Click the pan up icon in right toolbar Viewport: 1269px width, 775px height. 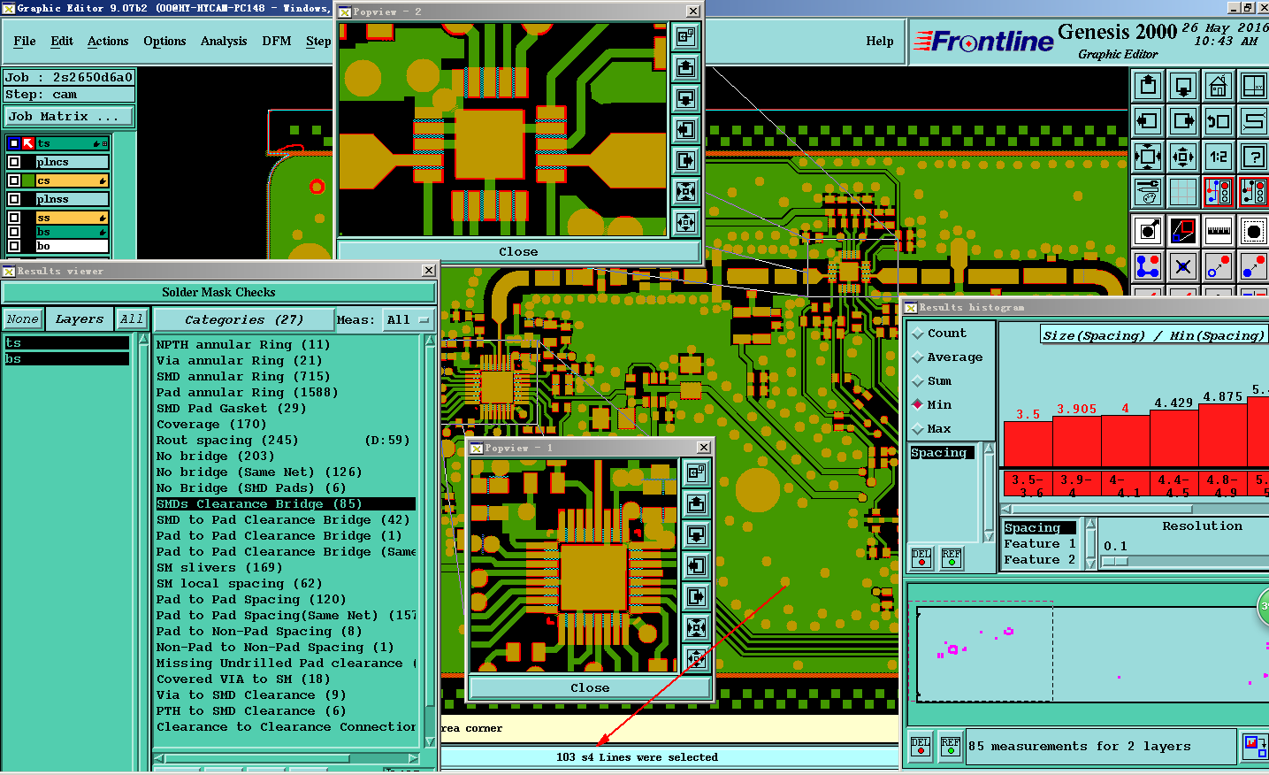pos(1148,86)
